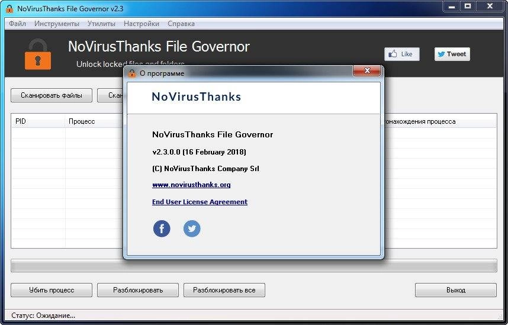This screenshot has width=508, height=325.
Task: Open the Утилиты menu
Action: [101, 24]
